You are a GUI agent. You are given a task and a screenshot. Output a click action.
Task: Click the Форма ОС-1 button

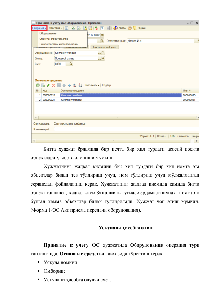pyautogui.click(x=146, y=136)
